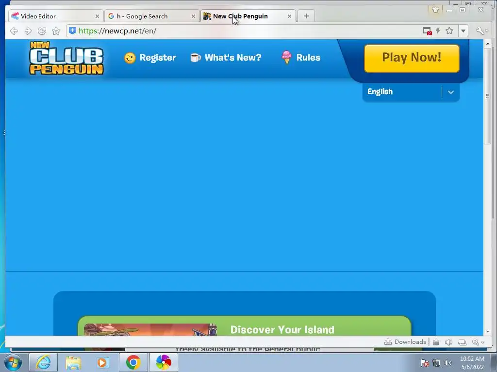Mute sound with status bar speaker icon

448,342
